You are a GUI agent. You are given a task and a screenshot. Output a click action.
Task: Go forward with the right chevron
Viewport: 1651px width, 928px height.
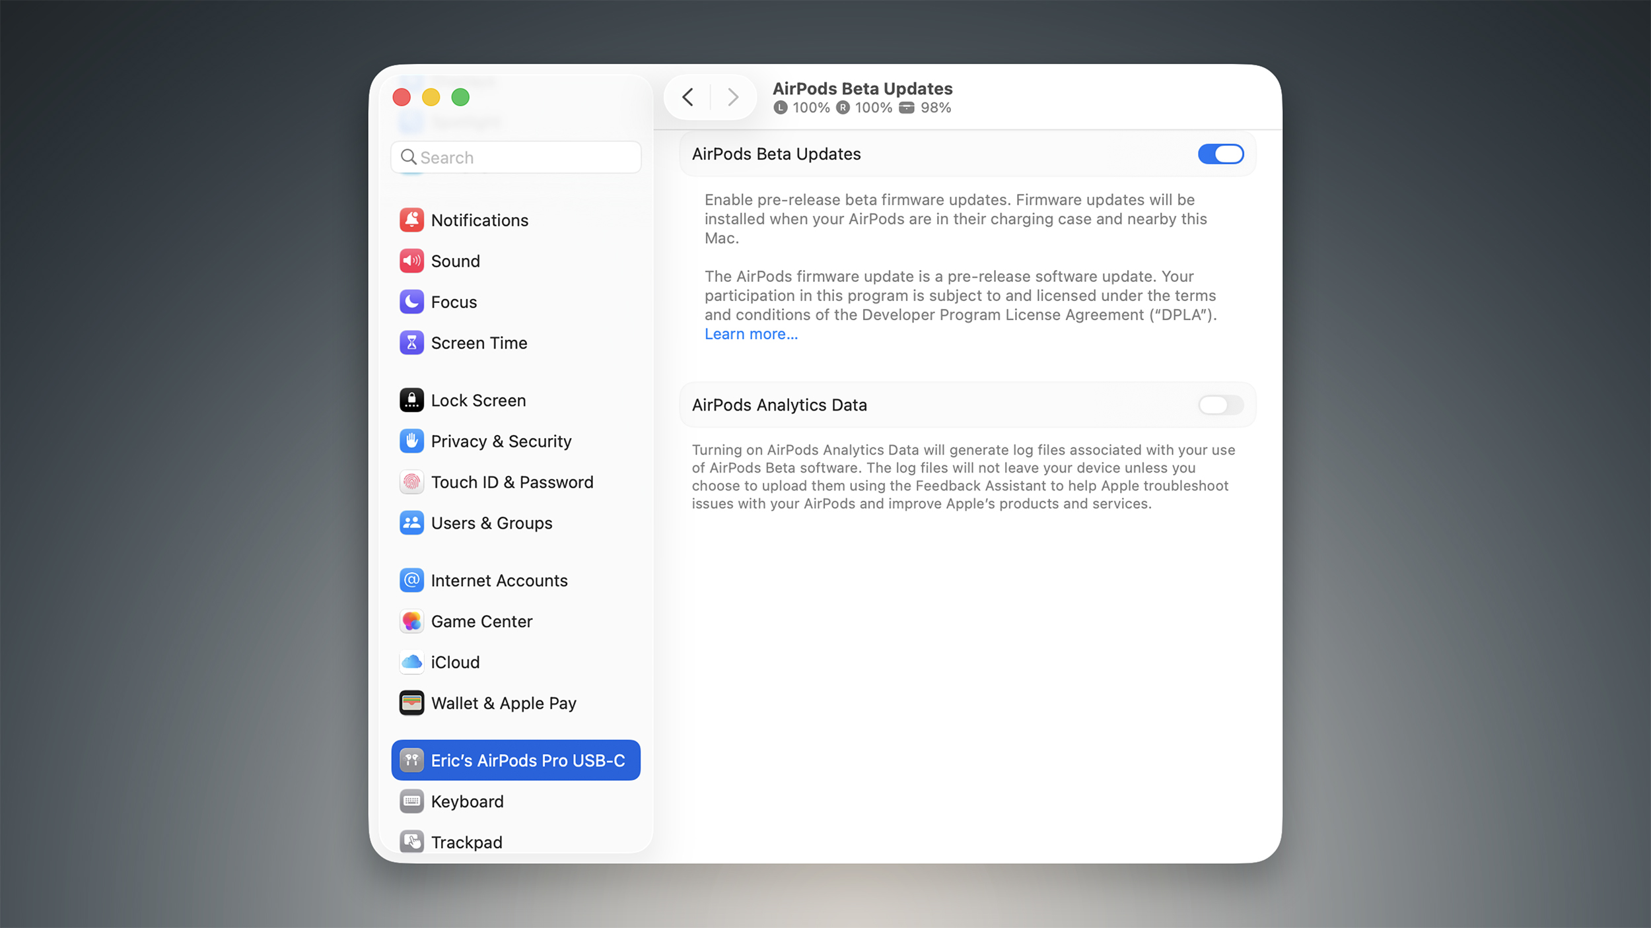click(732, 97)
